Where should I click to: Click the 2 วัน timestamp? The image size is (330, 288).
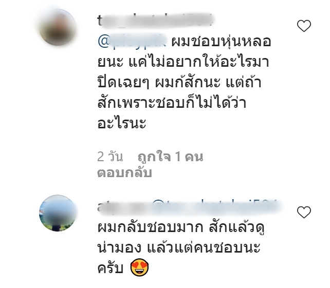pyautogui.click(x=110, y=157)
